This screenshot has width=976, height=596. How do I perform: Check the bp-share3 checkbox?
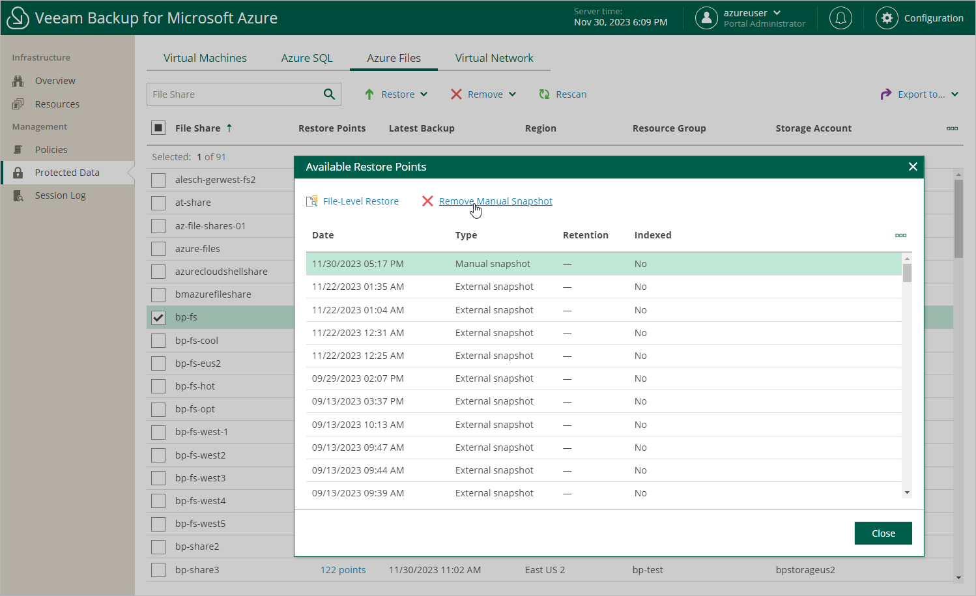158,570
